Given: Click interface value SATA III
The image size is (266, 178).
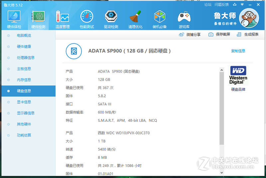Looking at the screenshot, I should (x=104, y=104).
